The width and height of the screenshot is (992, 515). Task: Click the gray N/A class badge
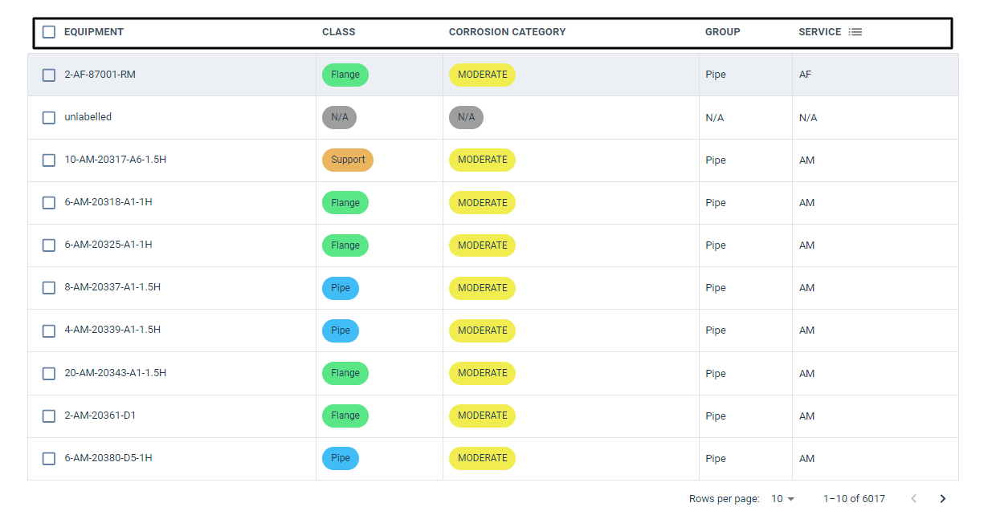click(339, 117)
